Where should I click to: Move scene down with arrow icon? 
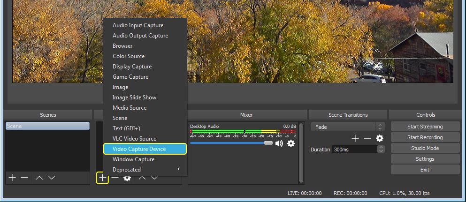52,178
